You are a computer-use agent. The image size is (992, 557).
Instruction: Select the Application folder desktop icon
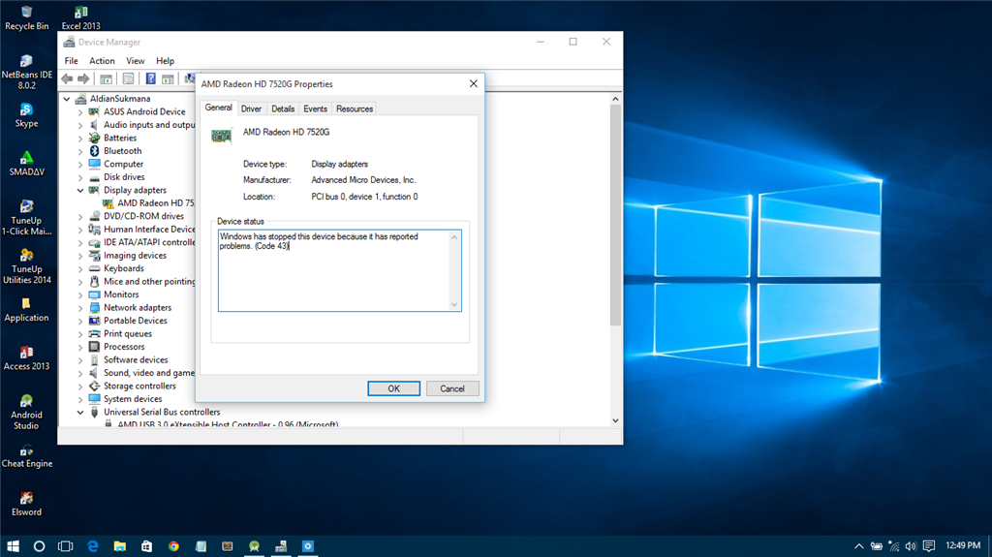point(26,310)
